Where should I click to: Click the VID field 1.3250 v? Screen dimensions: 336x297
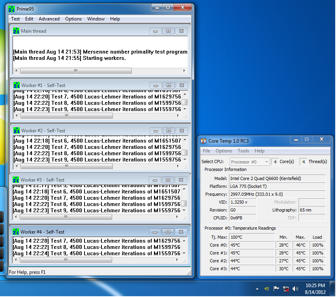(242, 202)
